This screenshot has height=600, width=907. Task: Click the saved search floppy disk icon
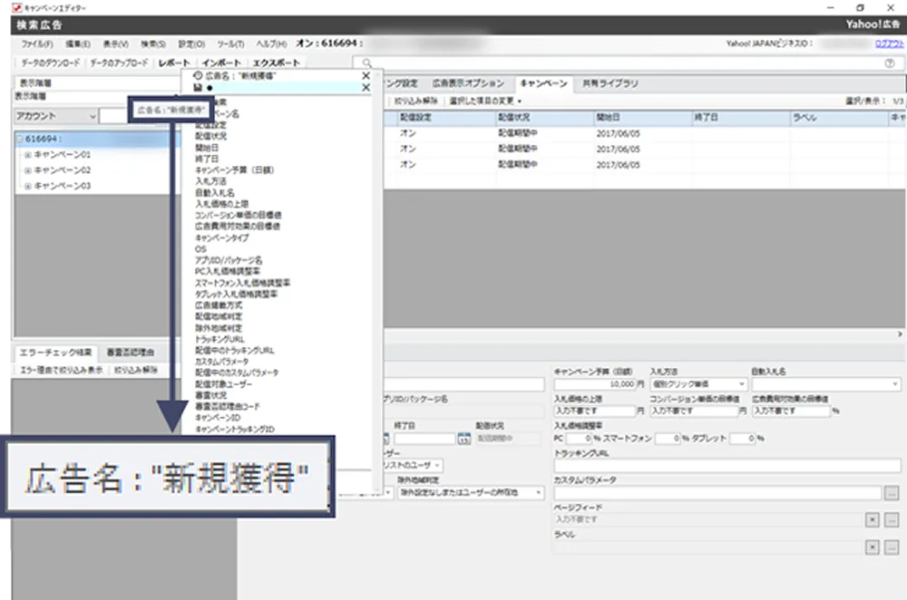tap(198, 88)
